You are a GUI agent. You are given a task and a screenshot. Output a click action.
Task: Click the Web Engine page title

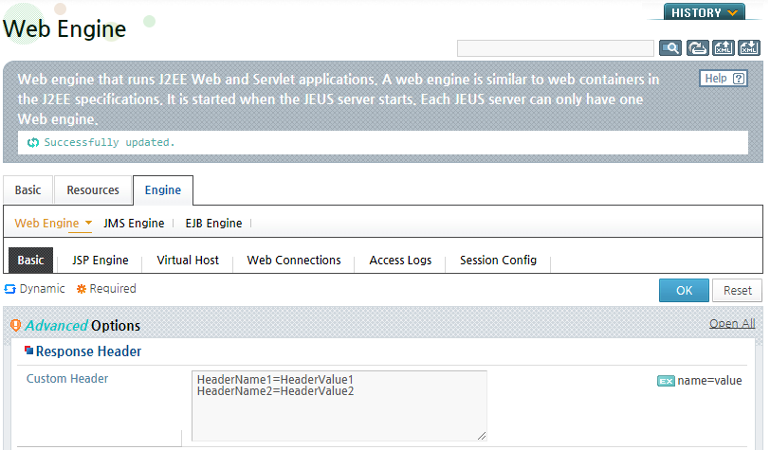[64, 28]
